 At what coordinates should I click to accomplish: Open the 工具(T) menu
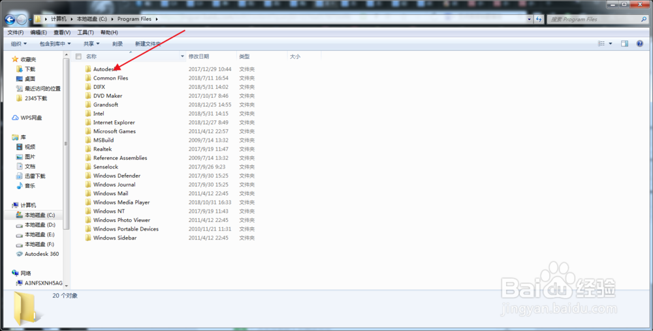[86, 33]
